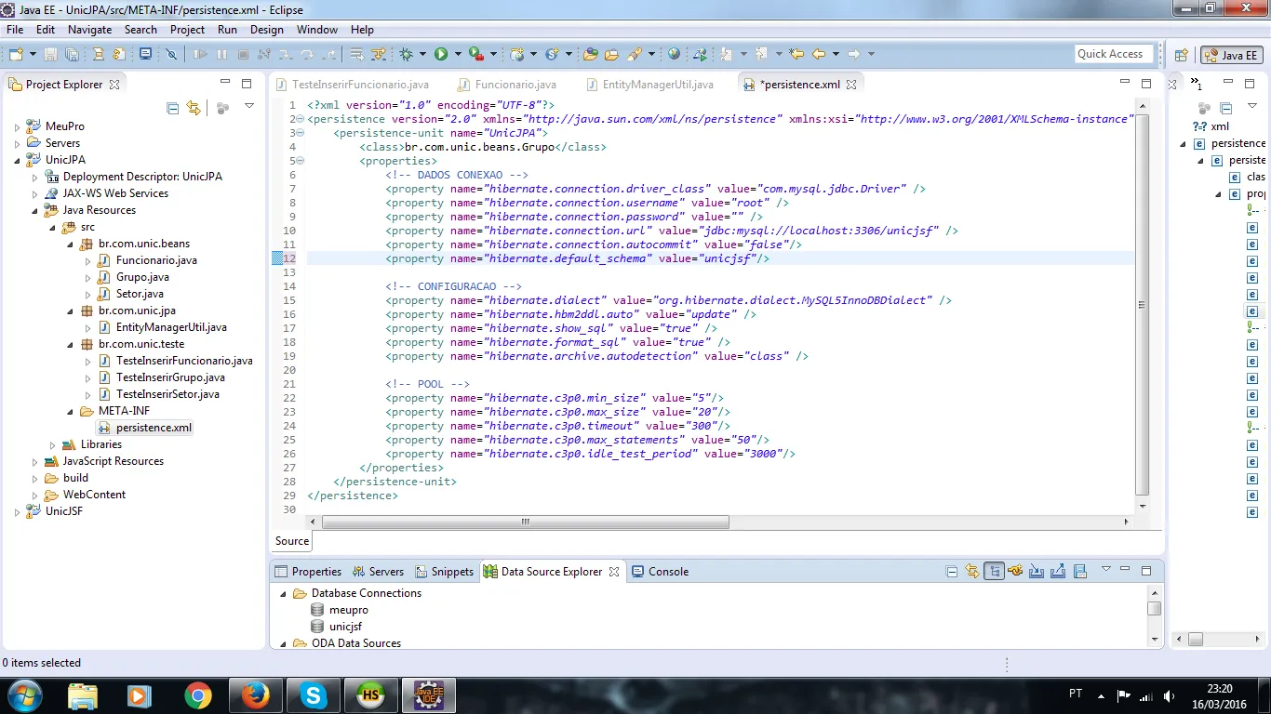Select the Java EE perspective button
This screenshot has width=1271, height=714.
click(x=1231, y=55)
